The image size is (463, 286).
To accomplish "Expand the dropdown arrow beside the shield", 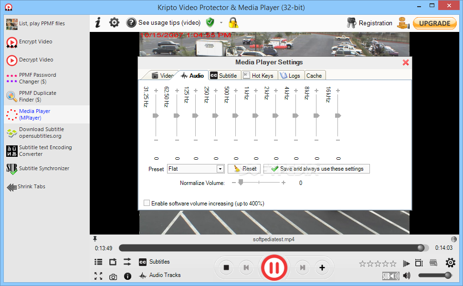I will (x=221, y=23).
